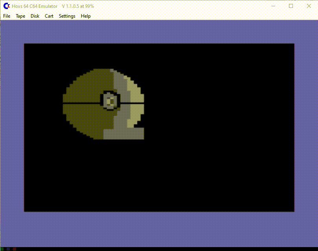Maximize the emulator window
This screenshot has height=251, width=318.
pyautogui.click(x=291, y=6)
